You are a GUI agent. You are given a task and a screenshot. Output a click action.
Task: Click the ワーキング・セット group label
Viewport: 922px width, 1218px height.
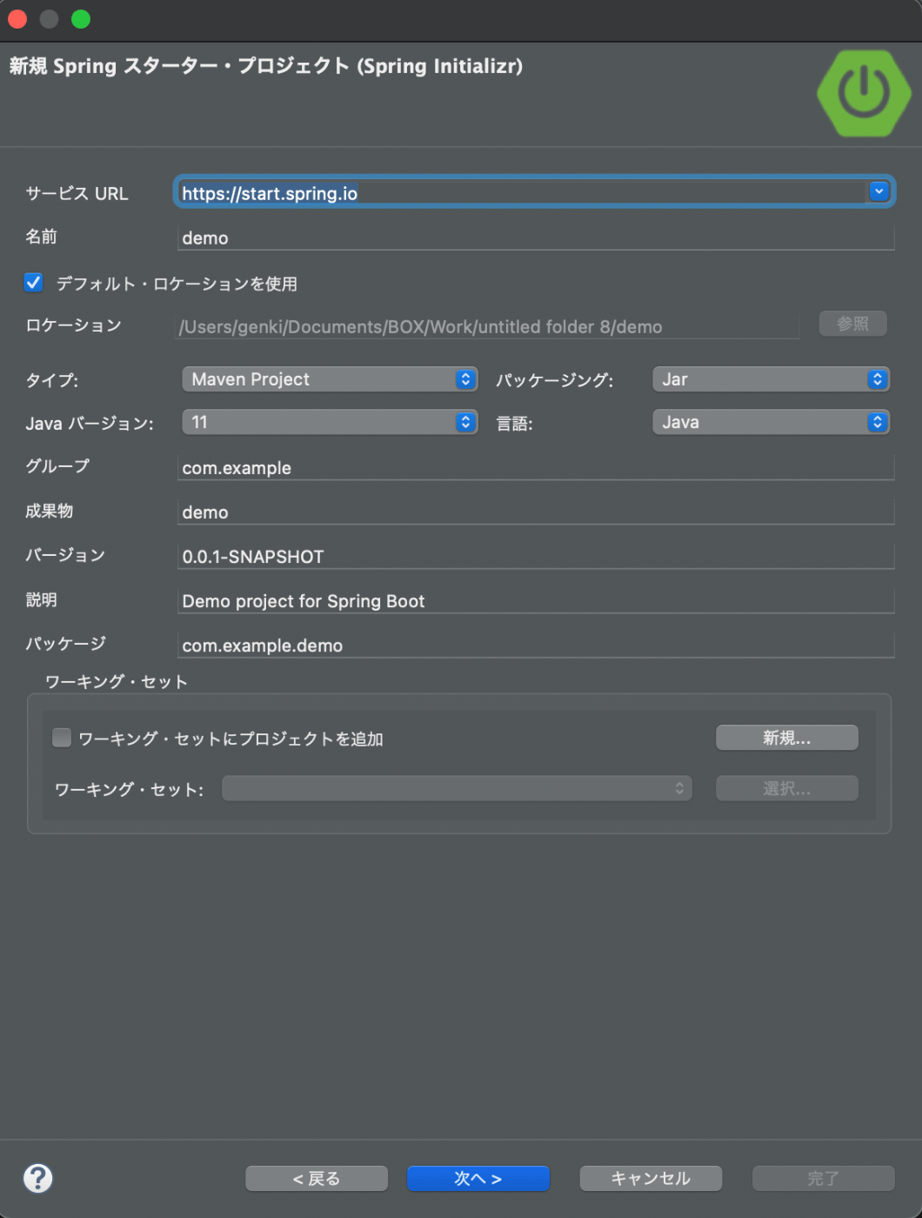(117, 681)
